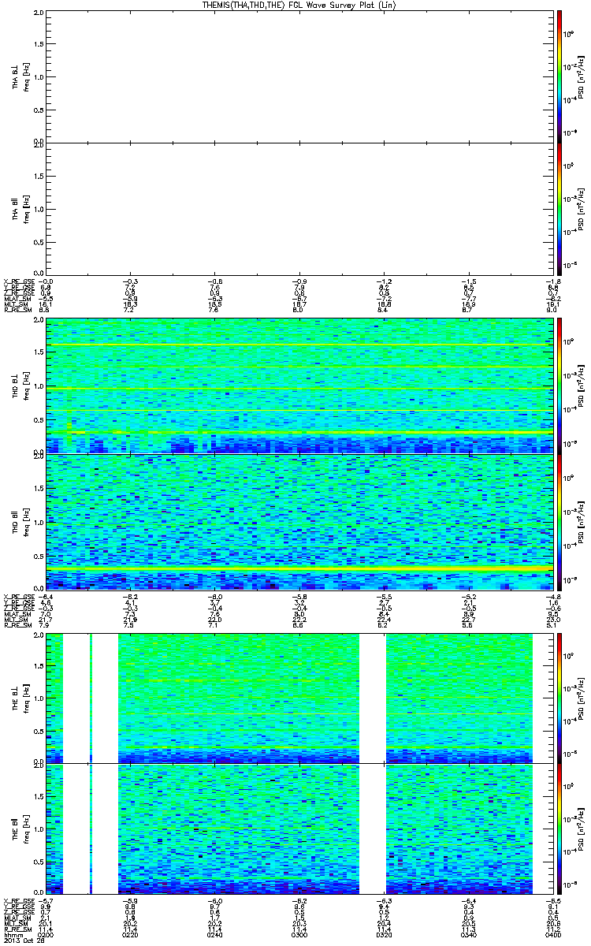Click the 'PSD [nT²/Hz]' label of THA BL colorbar
The width and height of the screenshot is (591, 946).
coord(582,76)
